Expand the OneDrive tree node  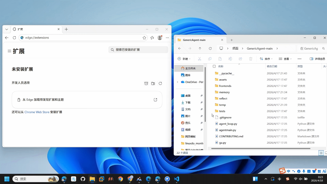178,82
